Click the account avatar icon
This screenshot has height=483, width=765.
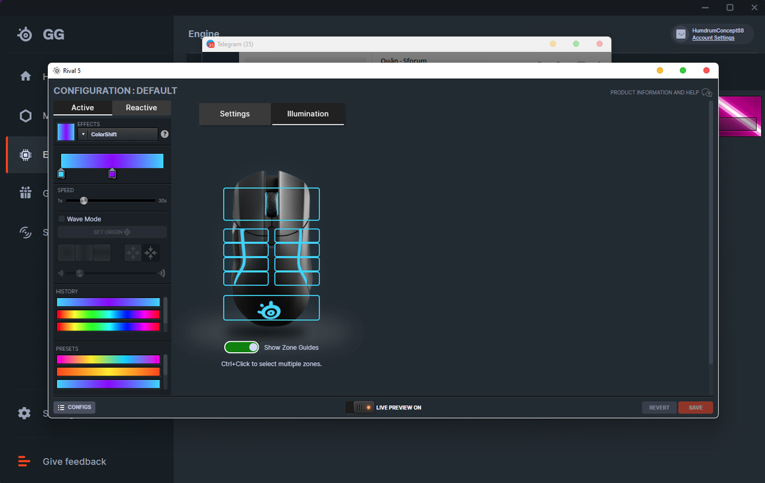(681, 34)
